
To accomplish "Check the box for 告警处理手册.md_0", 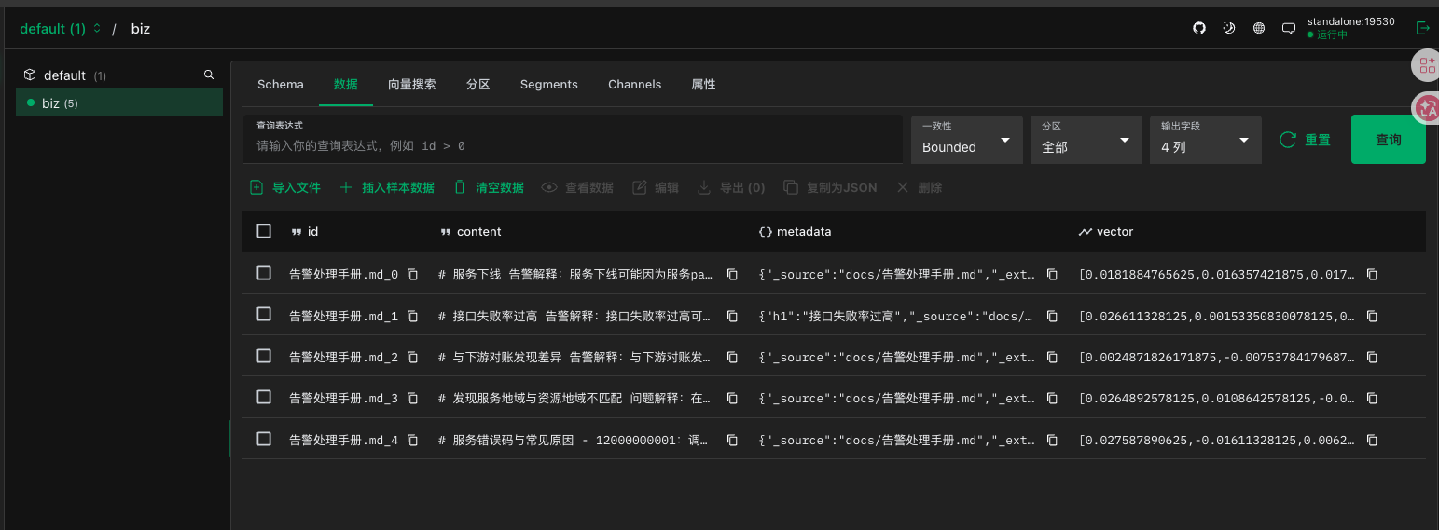I will (x=264, y=273).
